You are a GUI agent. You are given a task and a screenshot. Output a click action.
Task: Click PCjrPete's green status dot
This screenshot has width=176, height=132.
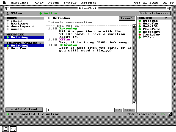pyautogui.click(x=140, y=29)
